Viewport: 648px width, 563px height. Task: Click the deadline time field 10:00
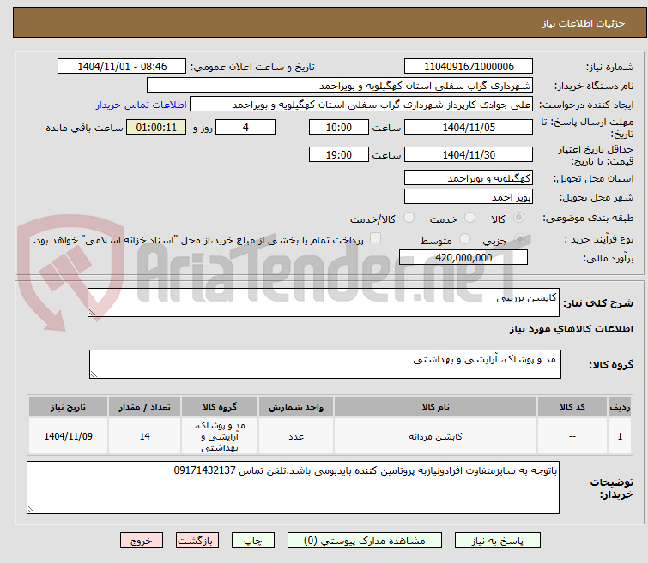coord(338,127)
